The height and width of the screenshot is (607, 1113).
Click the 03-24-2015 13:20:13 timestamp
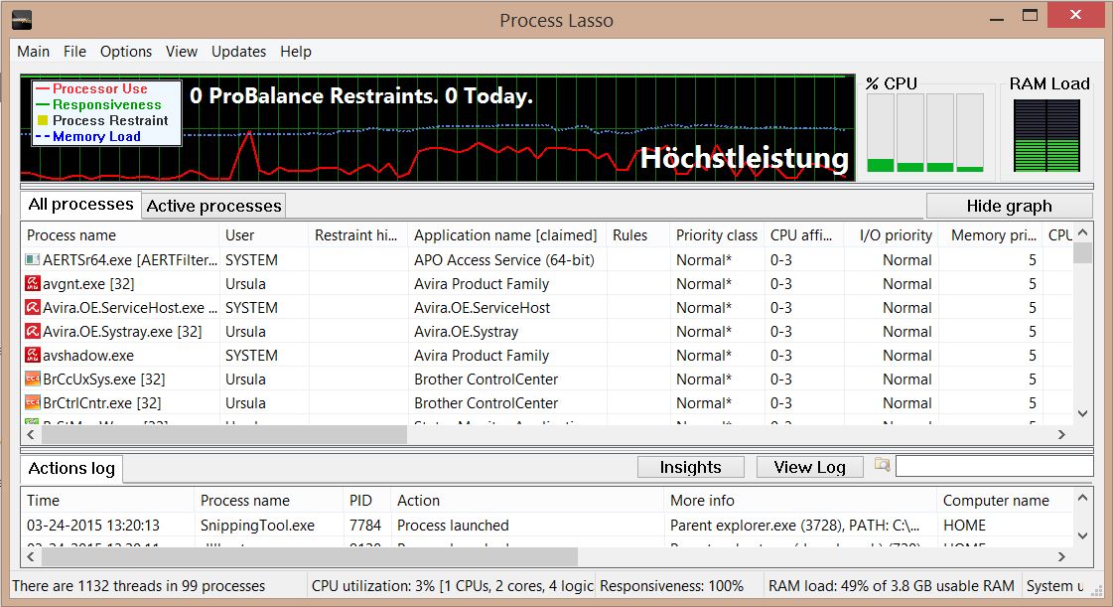tap(93, 526)
